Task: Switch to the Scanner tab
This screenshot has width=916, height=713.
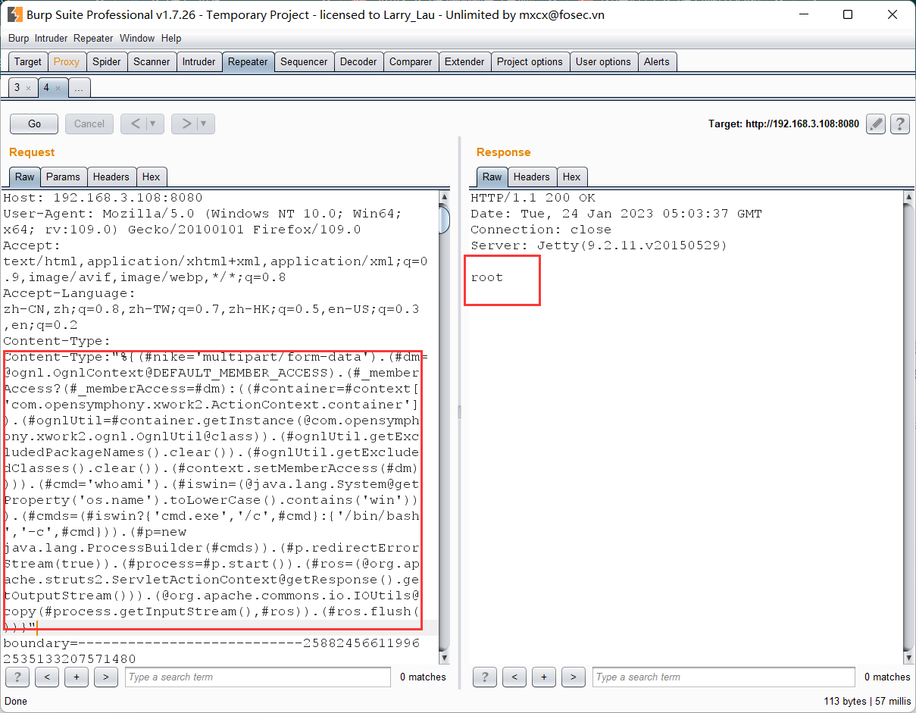Action: point(152,62)
